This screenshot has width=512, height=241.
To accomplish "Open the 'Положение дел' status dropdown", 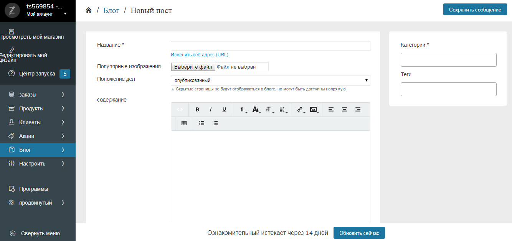I will pyautogui.click(x=270, y=80).
